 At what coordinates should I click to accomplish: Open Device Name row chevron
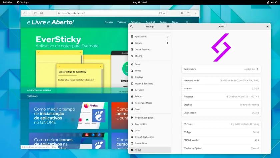click(x=258, y=69)
